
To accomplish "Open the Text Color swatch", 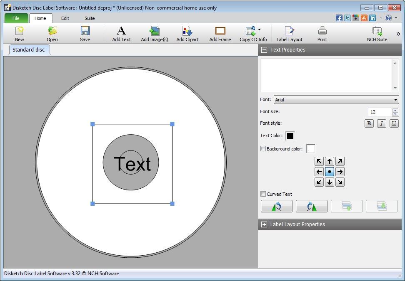I will click(x=290, y=136).
